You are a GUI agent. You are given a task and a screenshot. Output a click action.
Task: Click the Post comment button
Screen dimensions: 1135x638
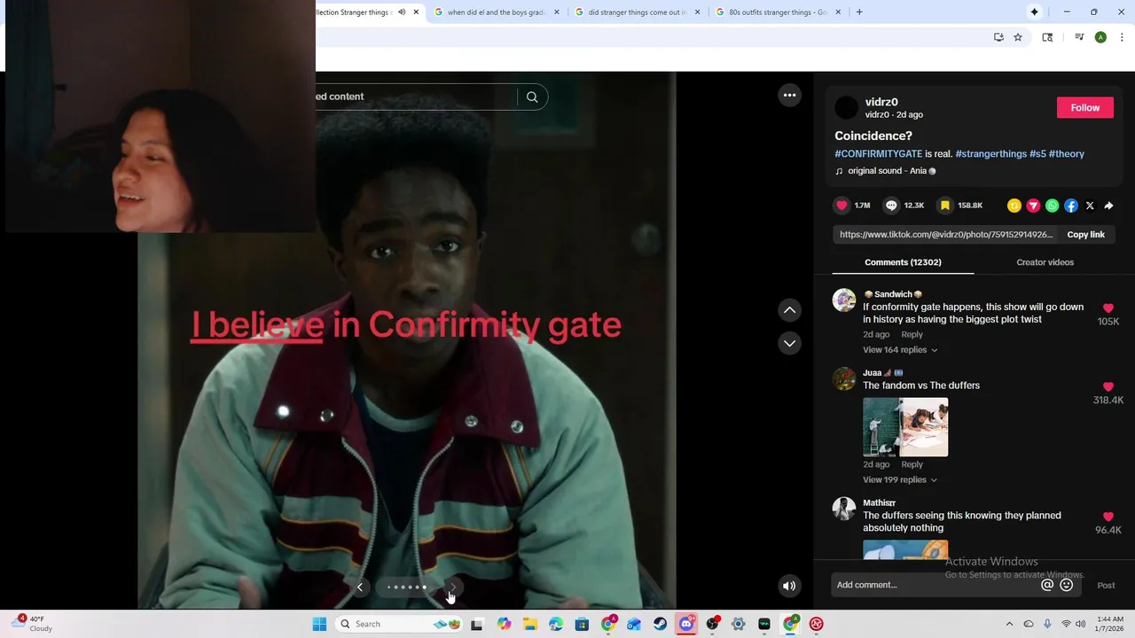point(1106,585)
